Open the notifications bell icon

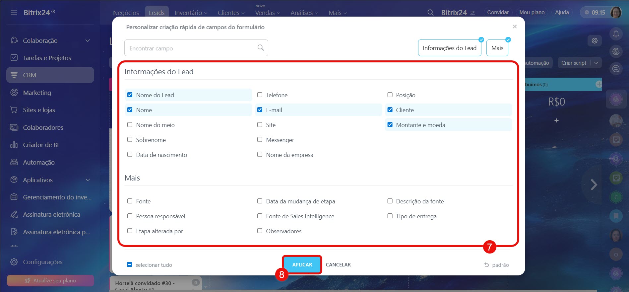pos(616,34)
